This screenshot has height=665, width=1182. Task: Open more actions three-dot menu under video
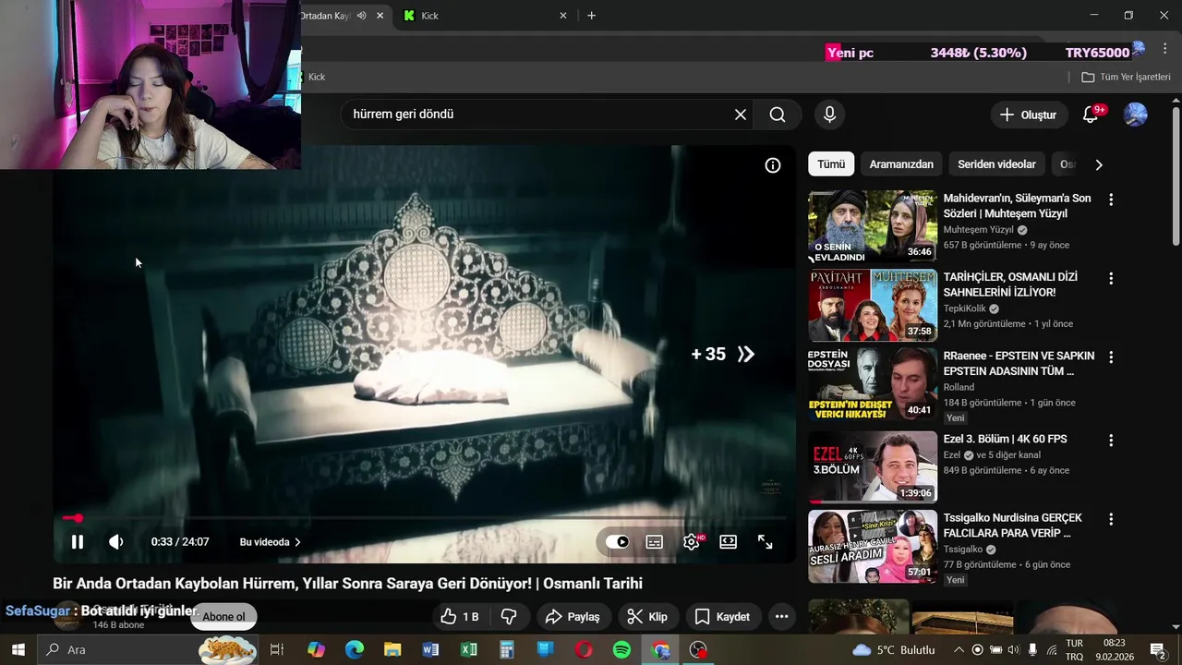(x=781, y=616)
